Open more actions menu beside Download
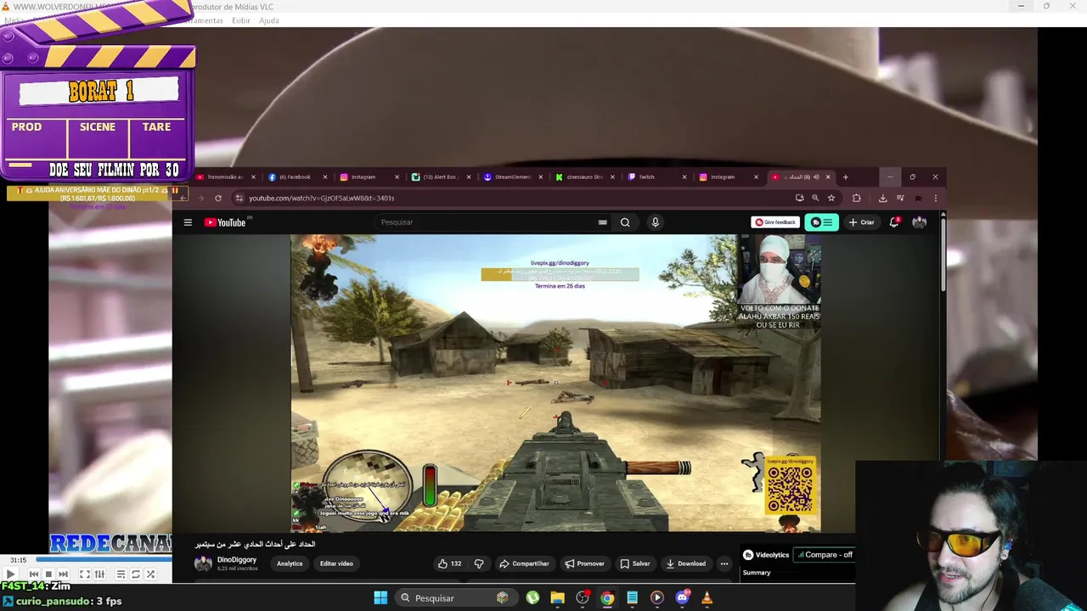This screenshot has width=1087, height=611. point(724,563)
